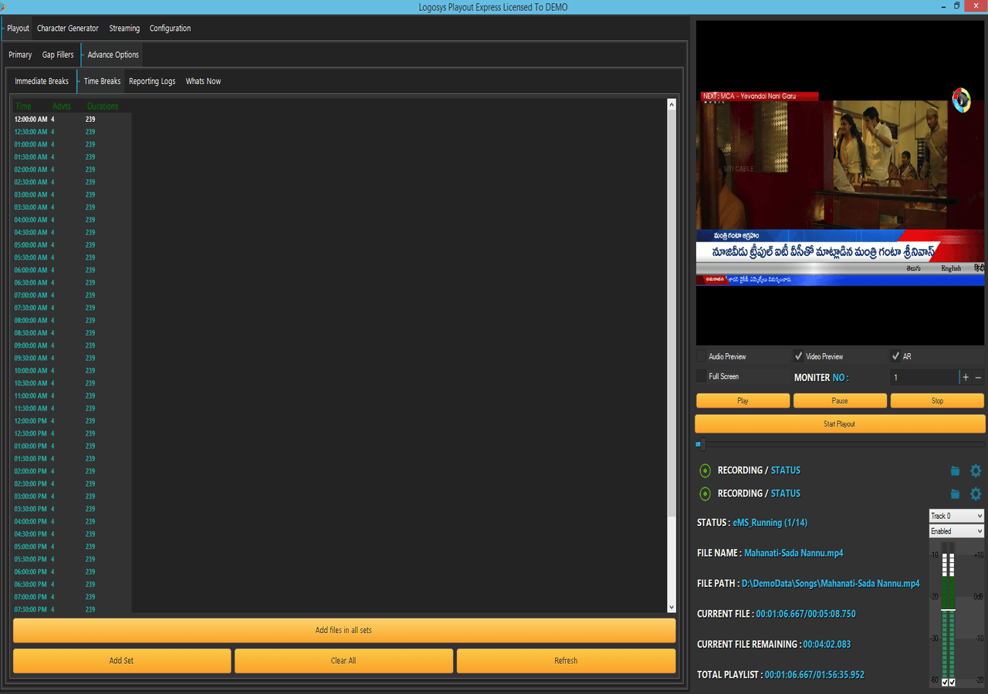Click the Add Set button

(x=122, y=661)
